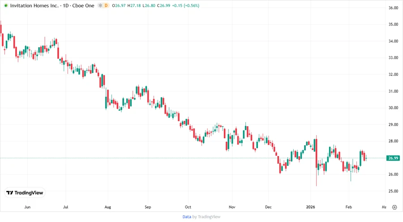
Task: Click the +0.15 (+0.56%) change value
Action: pos(185,5)
